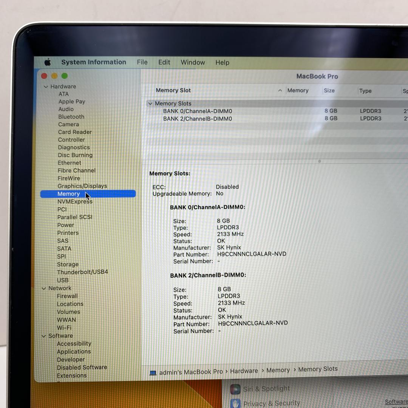This screenshot has width=408, height=408.
Task: Select USB in the sidebar
Action: click(63, 280)
